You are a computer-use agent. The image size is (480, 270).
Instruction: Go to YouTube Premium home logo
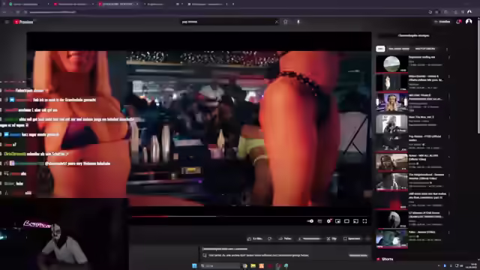[23, 22]
